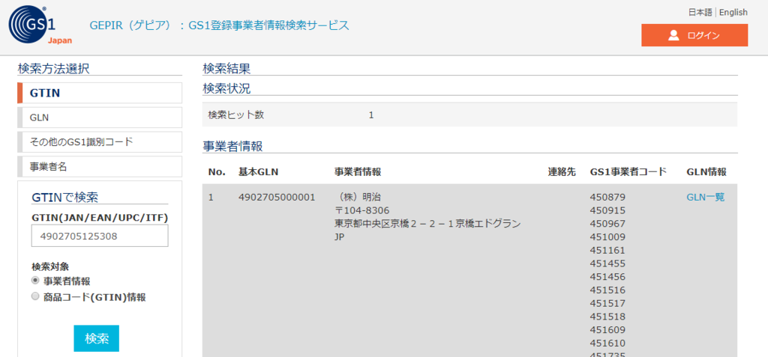Click GS1 company code 451456
The image size is (768, 357).
click(607, 276)
